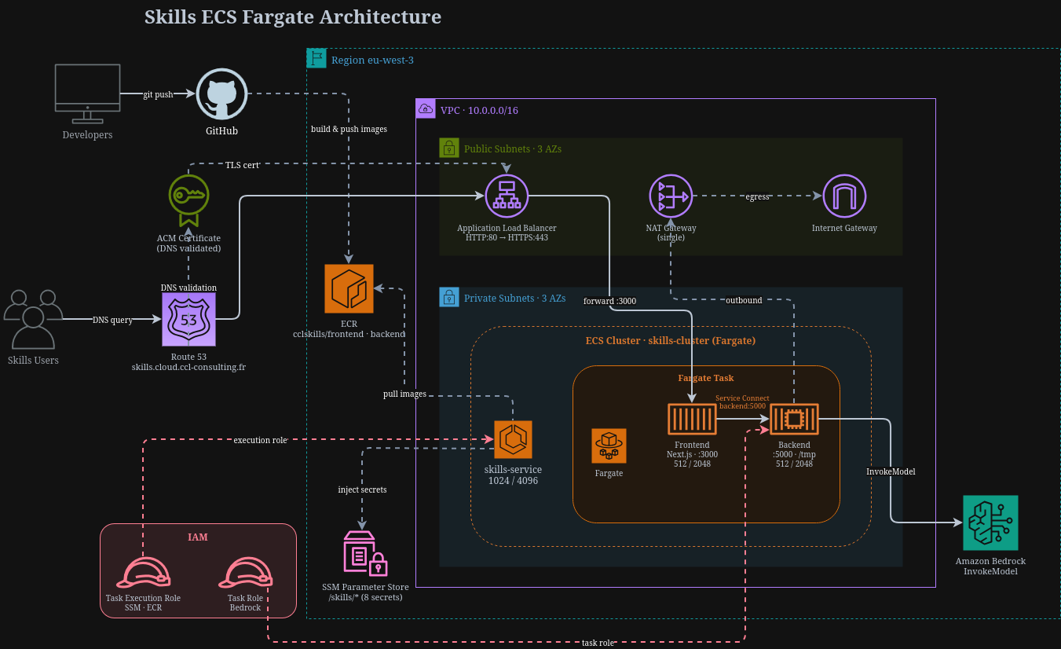This screenshot has width=1061, height=649.
Task: Click the 'DNS query' label
Action: pos(112,320)
